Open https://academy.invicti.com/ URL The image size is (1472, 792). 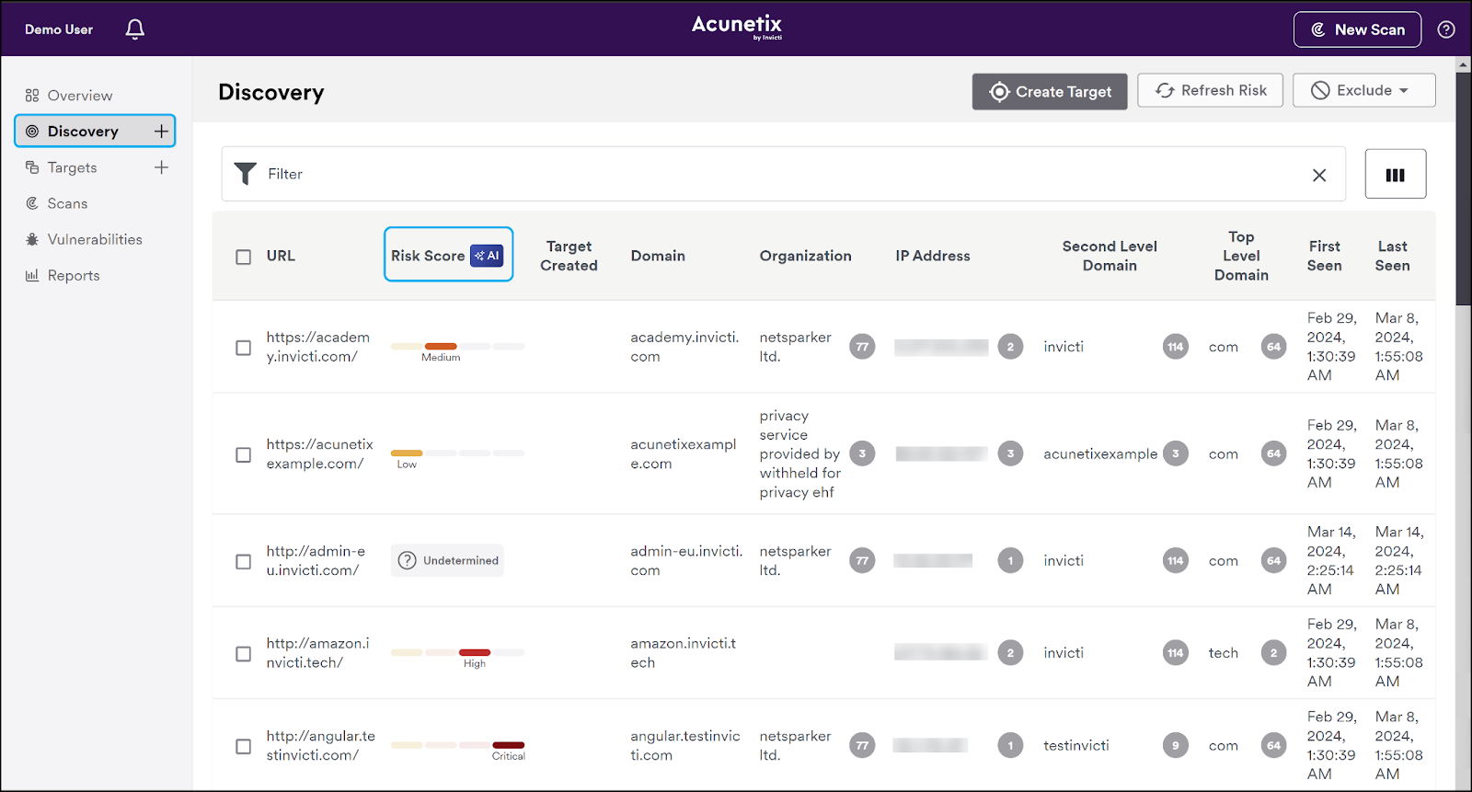[x=318, y=347]
